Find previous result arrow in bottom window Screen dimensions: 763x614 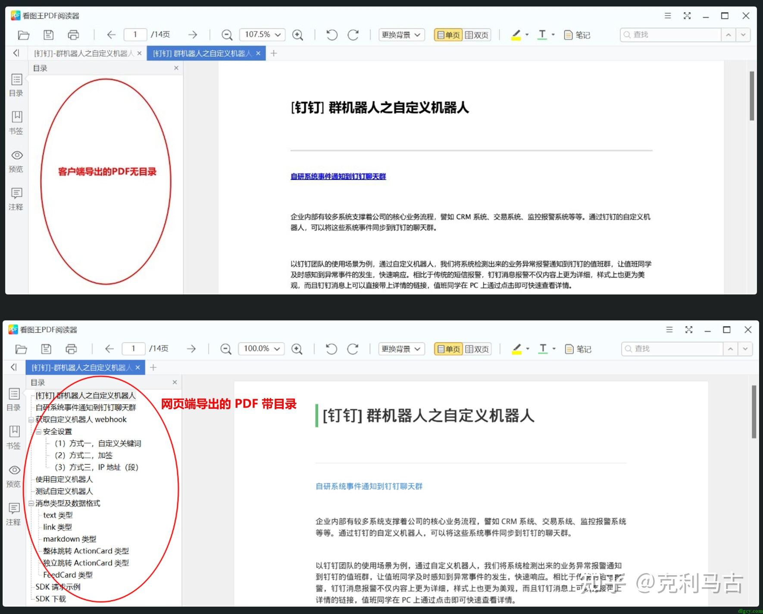coord(730,348)
